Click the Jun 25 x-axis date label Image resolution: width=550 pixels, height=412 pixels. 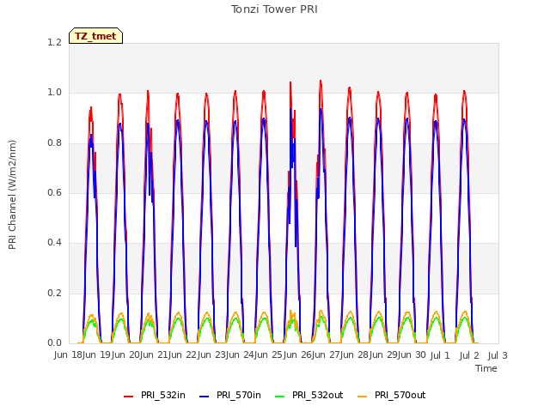[269, 355]
